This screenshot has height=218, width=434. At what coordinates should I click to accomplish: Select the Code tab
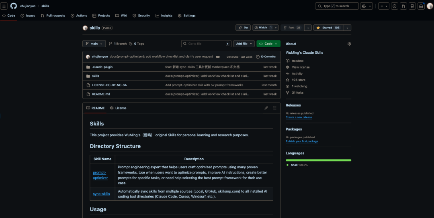tap(8, 16)
